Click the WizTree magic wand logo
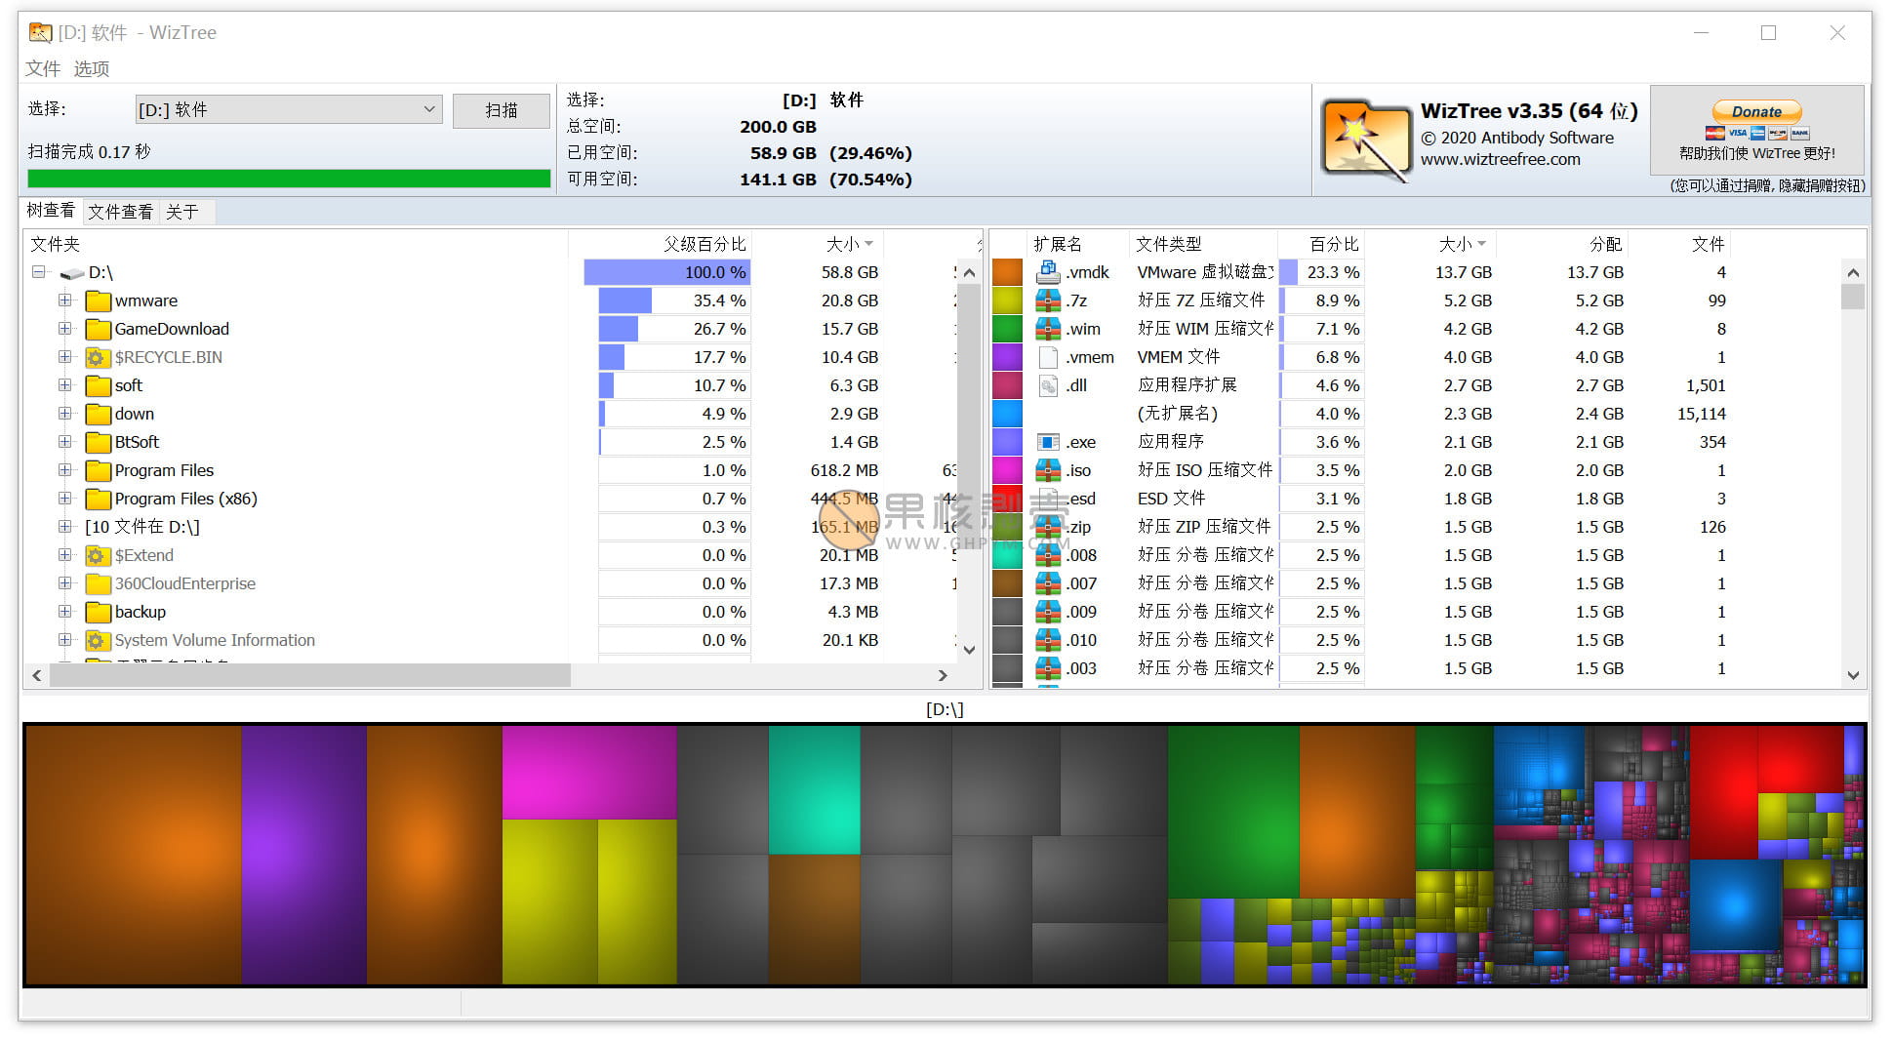 1363,137
